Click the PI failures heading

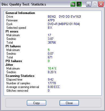point(13,46)
